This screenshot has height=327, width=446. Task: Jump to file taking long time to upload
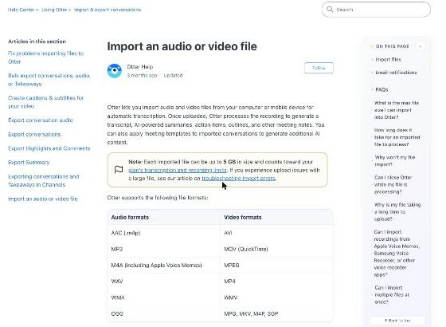point(397,212)
